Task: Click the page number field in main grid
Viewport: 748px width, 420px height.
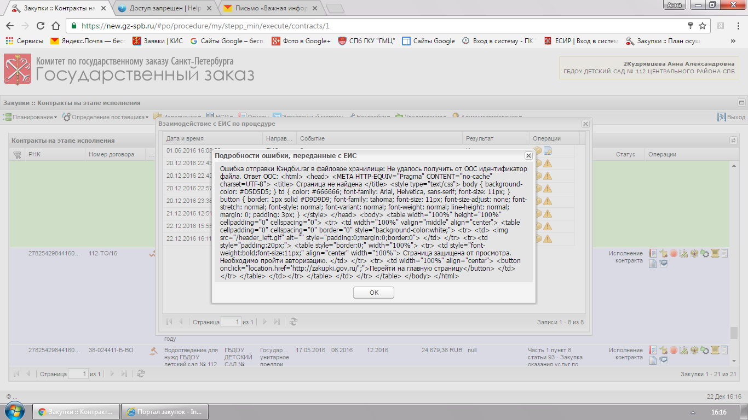Action: 78,374
